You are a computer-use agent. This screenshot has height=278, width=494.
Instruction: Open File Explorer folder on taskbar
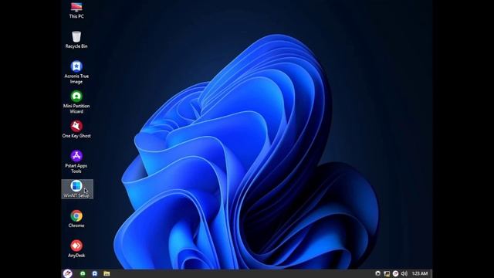click(x=107, y=273)
